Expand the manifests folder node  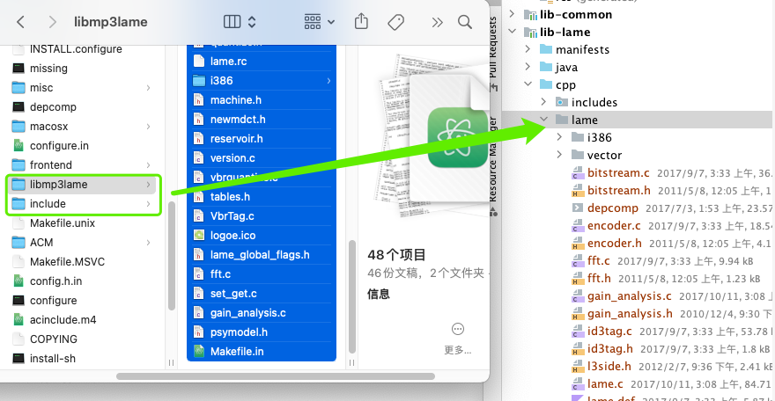point(528,50)
